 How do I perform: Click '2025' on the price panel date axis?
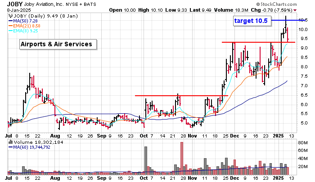coord(278,136)
